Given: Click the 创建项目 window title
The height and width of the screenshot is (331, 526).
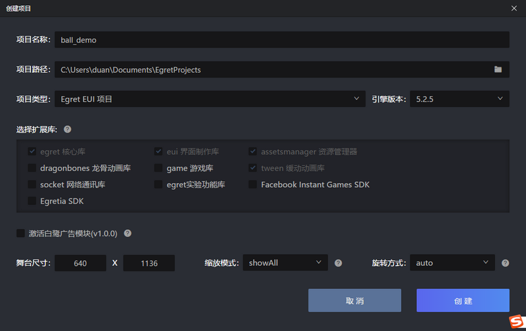Looking at the screenshot, I should click(18, 9).
